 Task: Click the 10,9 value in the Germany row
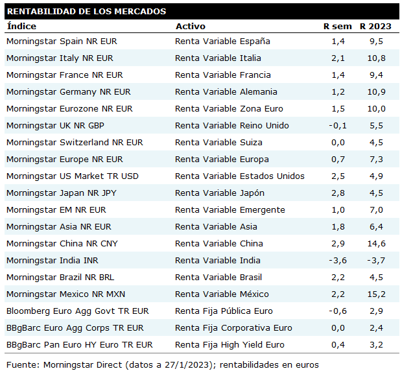(376, 91)
